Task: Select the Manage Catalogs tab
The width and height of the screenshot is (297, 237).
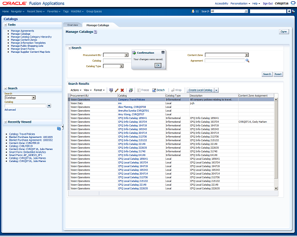Action: [x=98, y=25]
